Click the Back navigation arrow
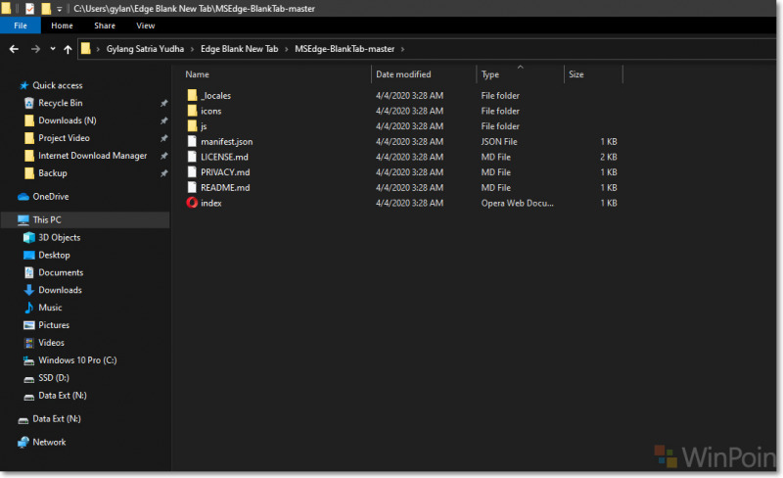The image size is (783, 478). [x=15, y=49]
